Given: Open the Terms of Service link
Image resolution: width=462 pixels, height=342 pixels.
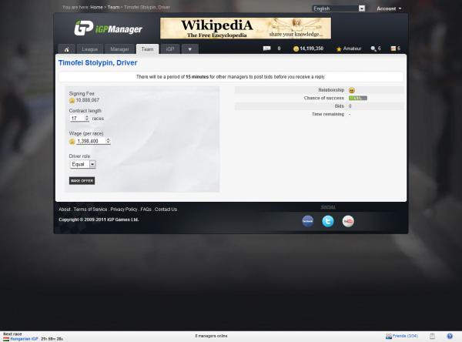Looking at the screenshot, I should (x=90, y=210).
